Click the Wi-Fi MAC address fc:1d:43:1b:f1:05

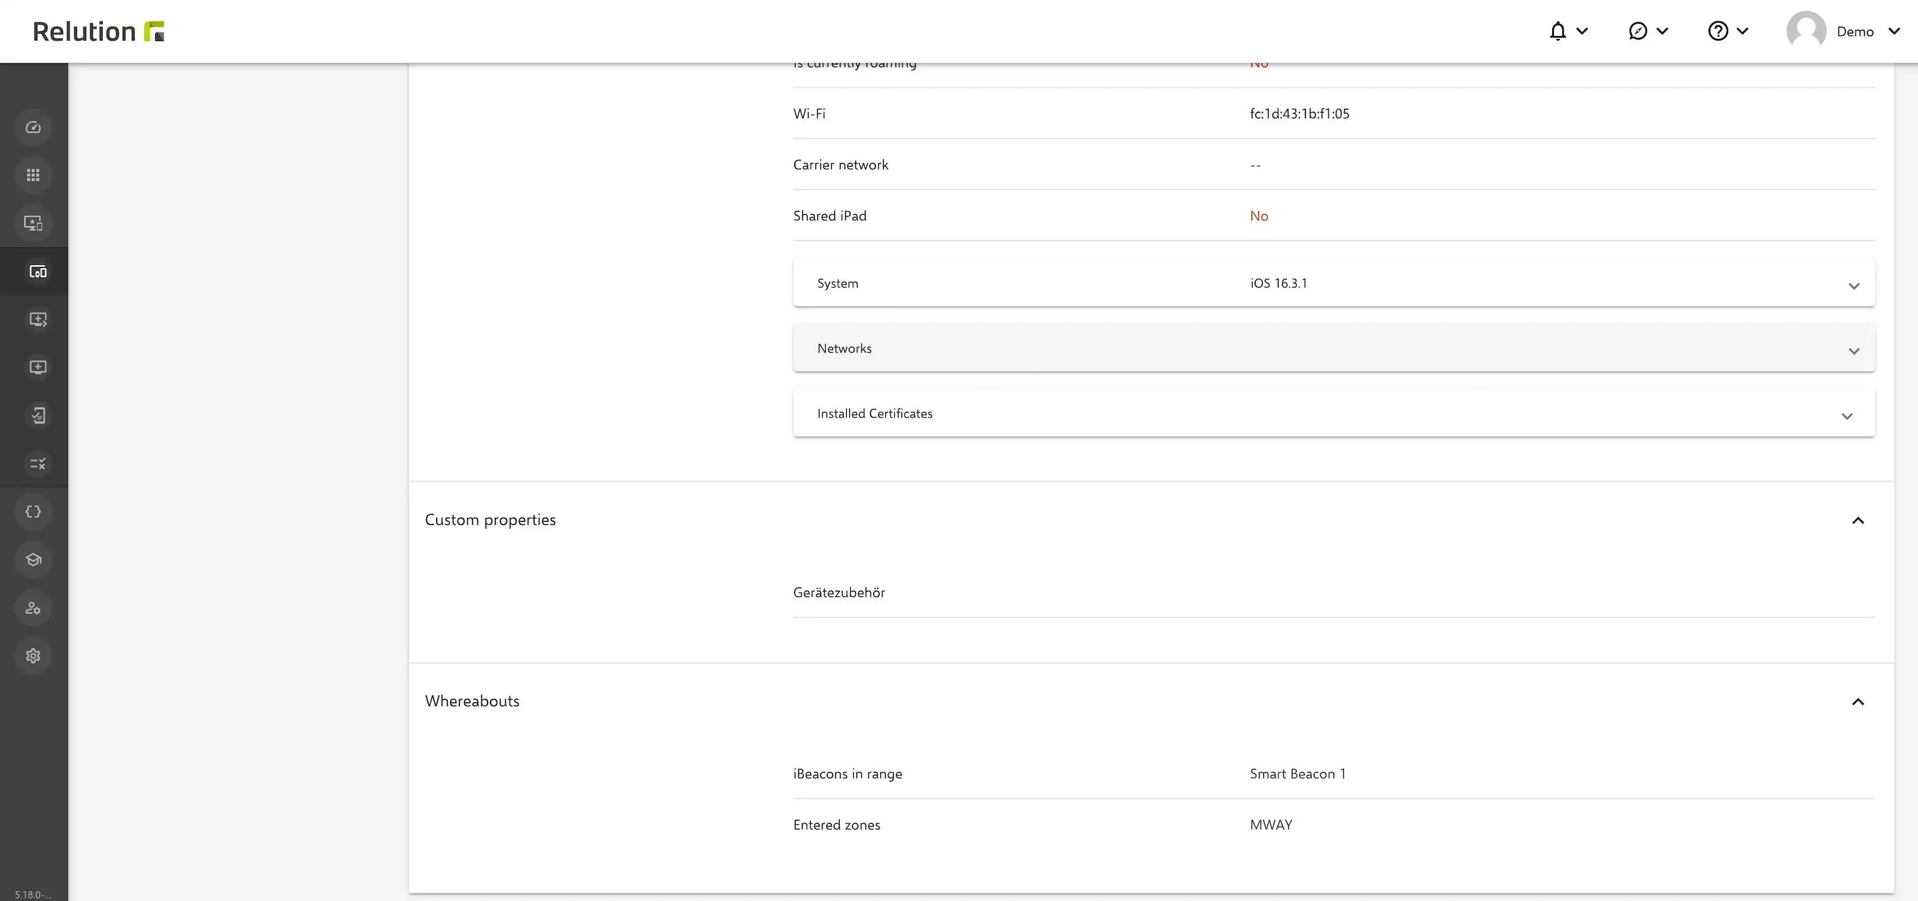point(1299,114)
